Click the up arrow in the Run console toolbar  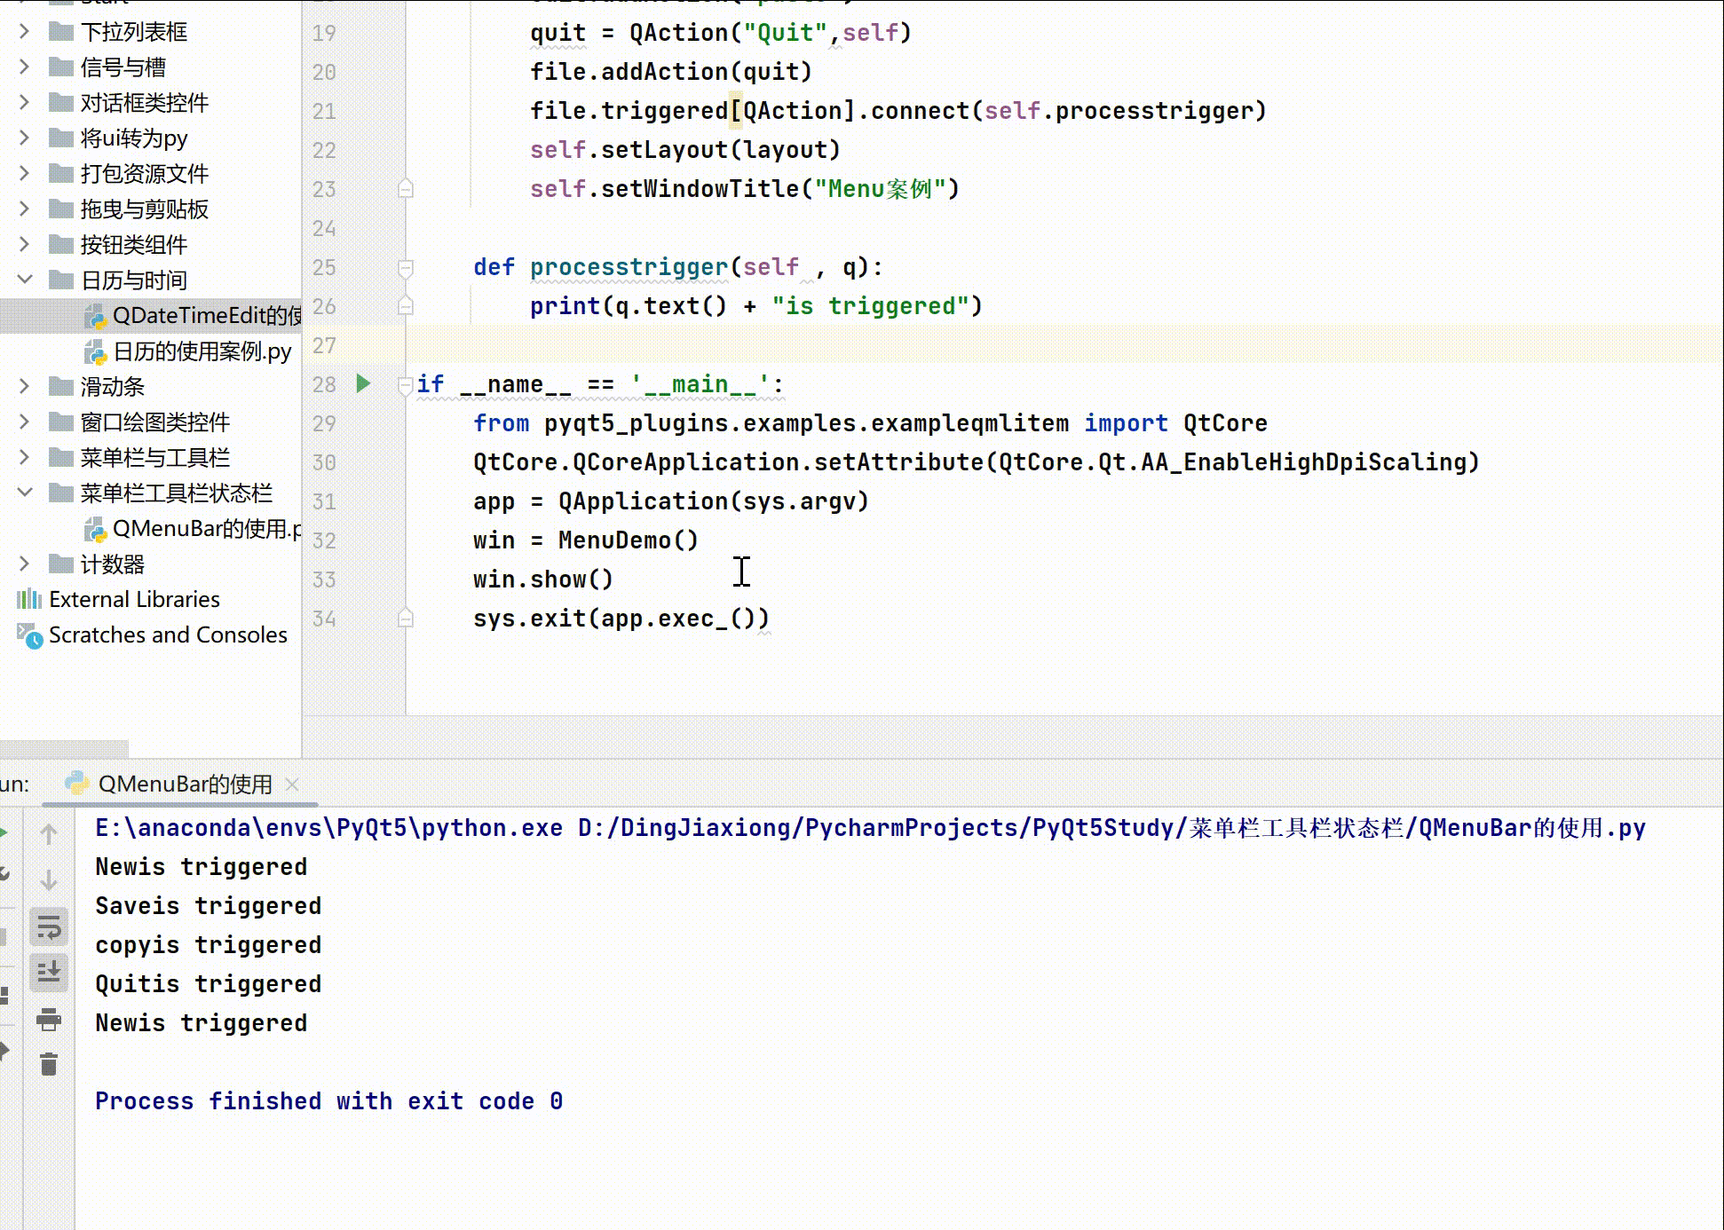pos(49,834)
